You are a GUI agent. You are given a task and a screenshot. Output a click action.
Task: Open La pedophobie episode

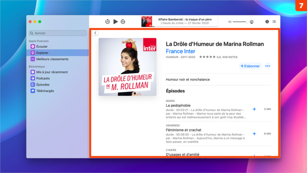click(178, 105)
